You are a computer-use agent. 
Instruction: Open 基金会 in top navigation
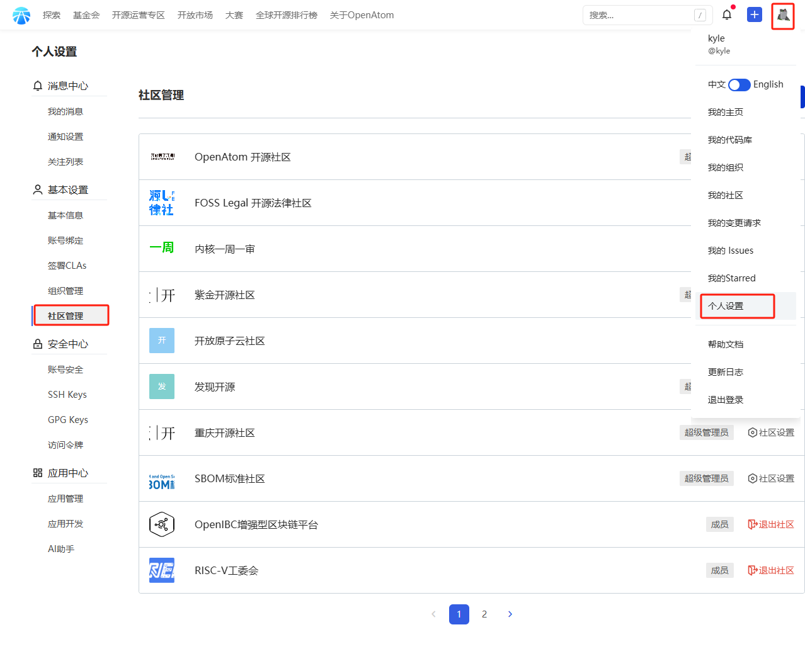click(x=86, y=15)
